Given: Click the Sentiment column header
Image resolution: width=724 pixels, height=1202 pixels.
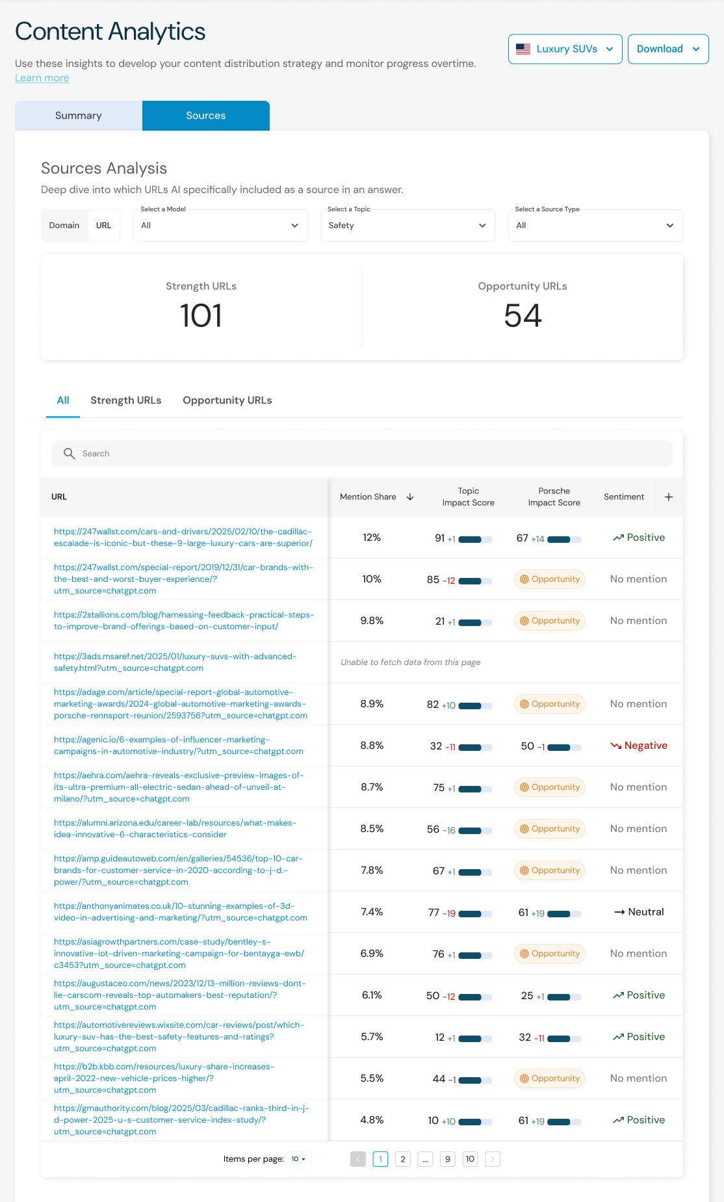Looking at the screenshot, I should pos(624,497).
